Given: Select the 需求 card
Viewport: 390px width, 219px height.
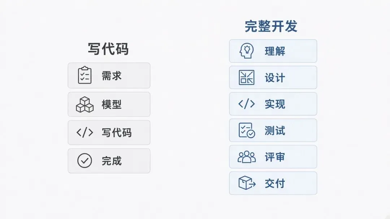Looking at the screenshot, I should coord(109,75).
